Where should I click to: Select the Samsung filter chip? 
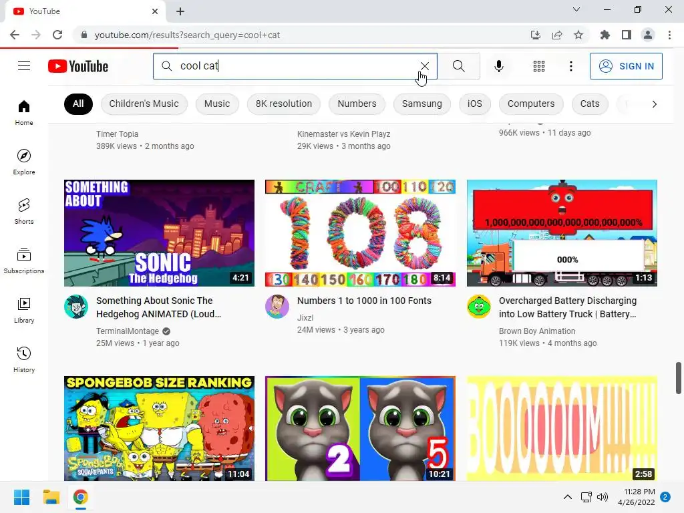coord(422,104)
